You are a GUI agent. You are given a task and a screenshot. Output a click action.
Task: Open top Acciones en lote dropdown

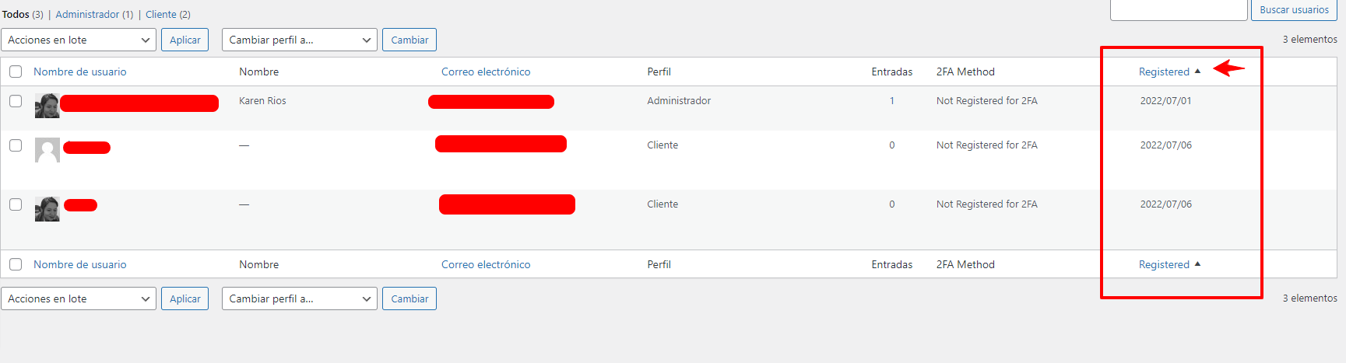(79, 40)
